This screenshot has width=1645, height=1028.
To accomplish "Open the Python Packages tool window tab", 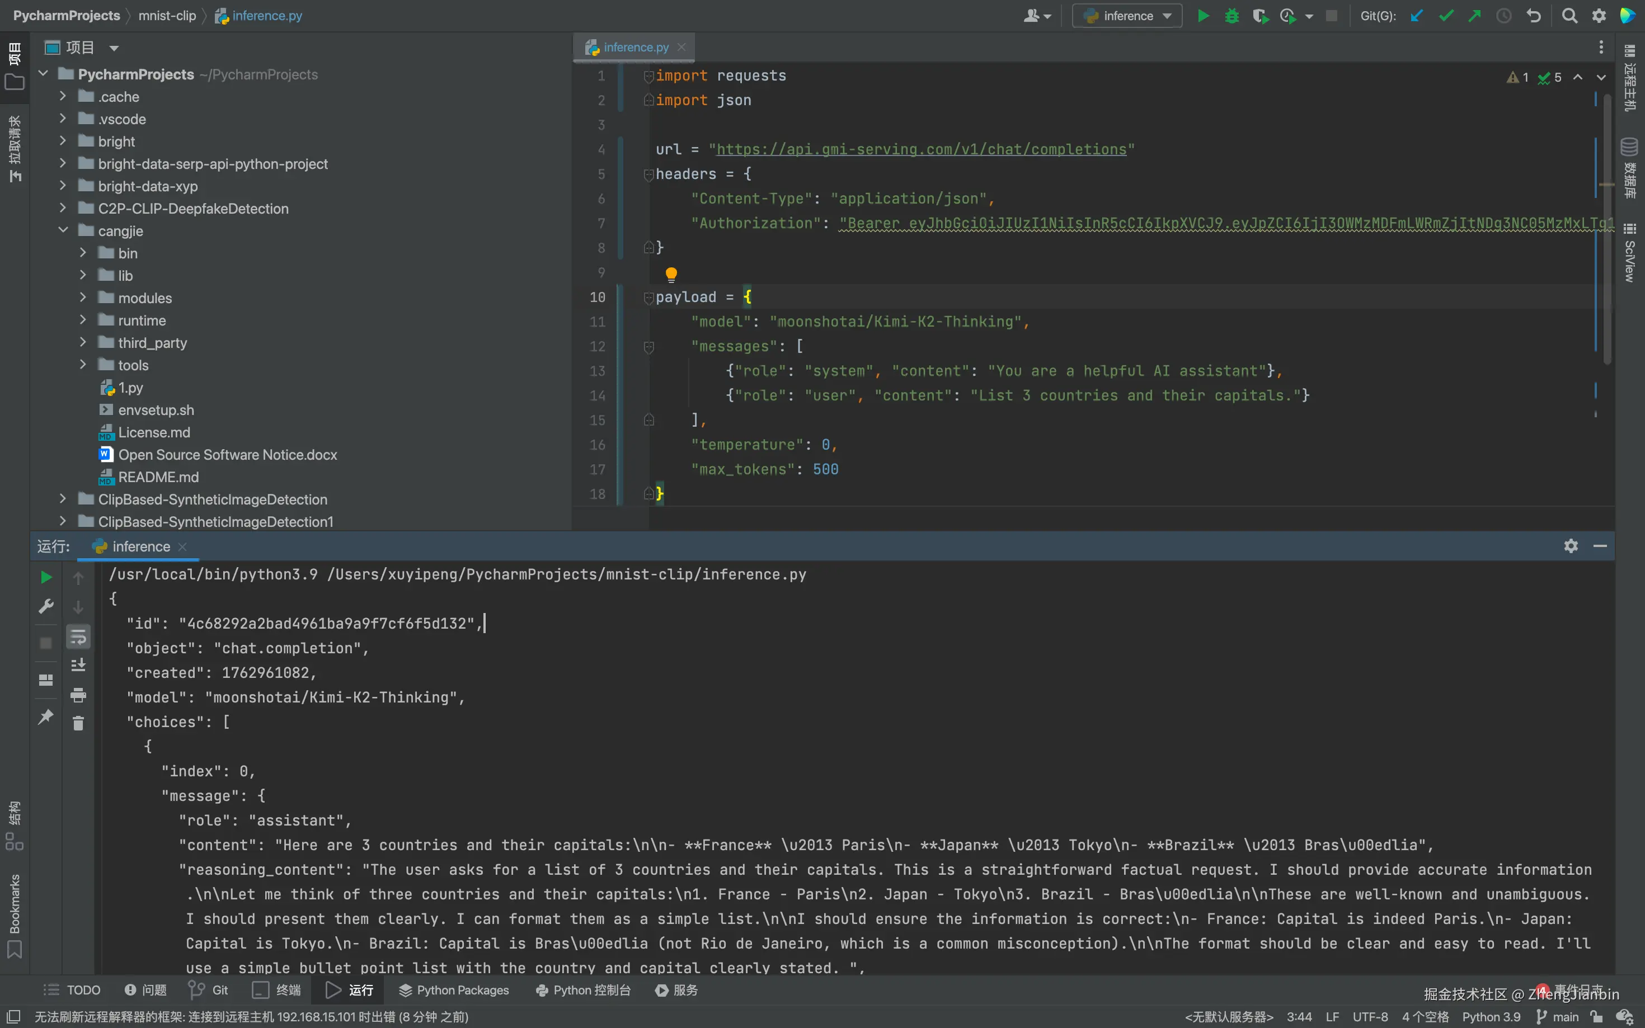I will 454,990.
